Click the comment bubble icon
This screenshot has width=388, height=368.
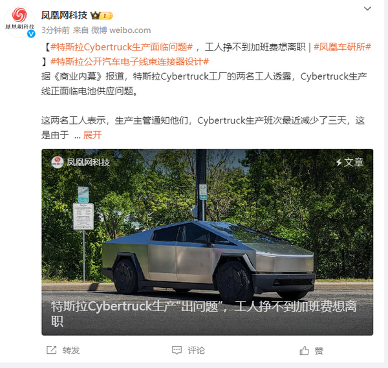pos(177,350)
